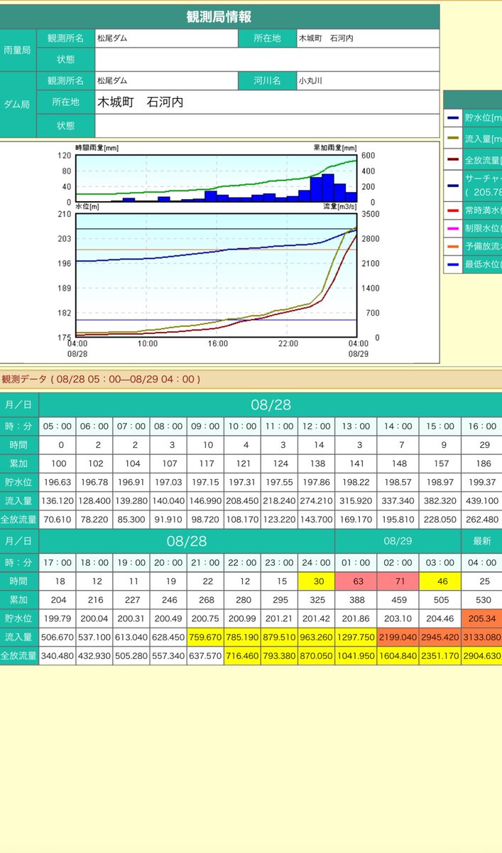Click 松尾ダム in the ダム局 section
502x853 pixels.
point(112,81)
